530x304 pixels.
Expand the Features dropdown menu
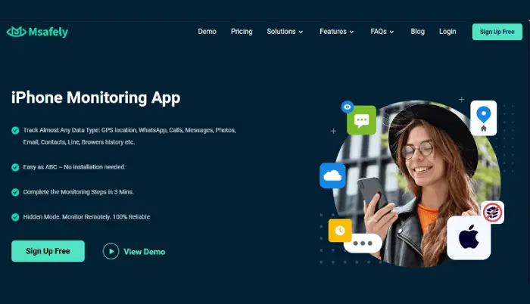click(336, 32)
